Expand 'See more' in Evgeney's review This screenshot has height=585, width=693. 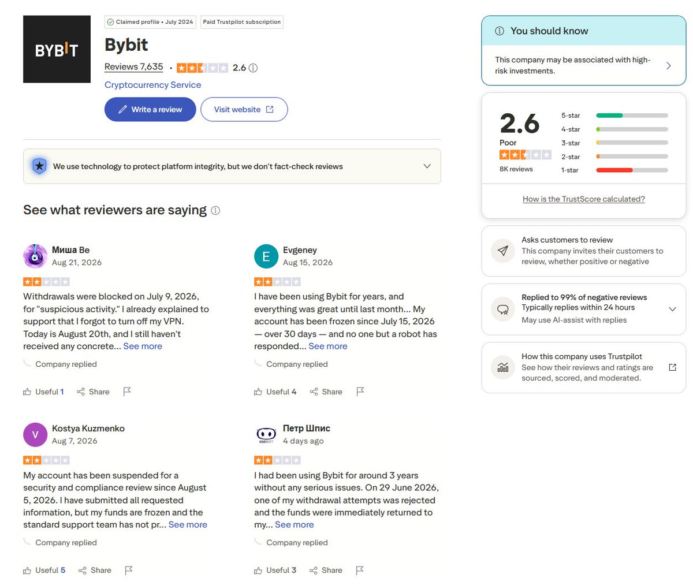(328, 346)
